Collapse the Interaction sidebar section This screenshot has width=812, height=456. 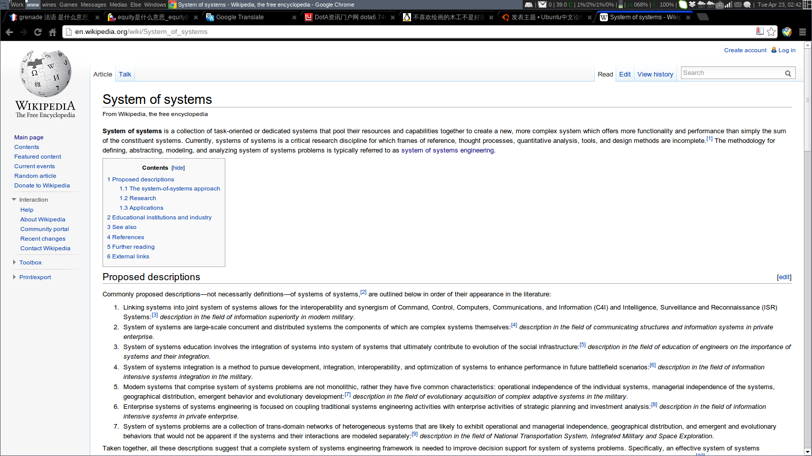click(14, 200)
